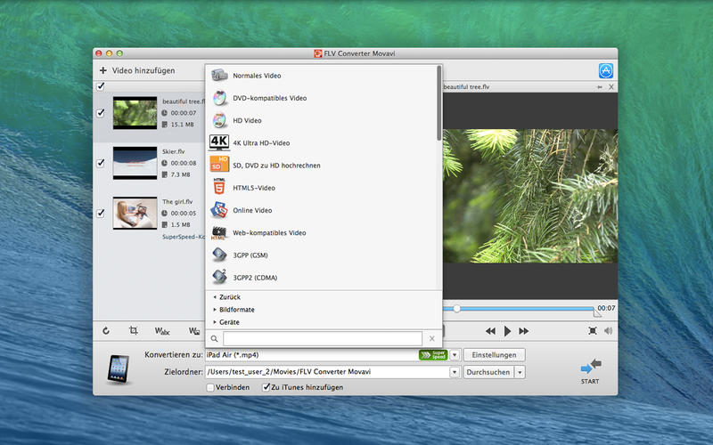Click the end trim marker on timeline

point(596,313)
